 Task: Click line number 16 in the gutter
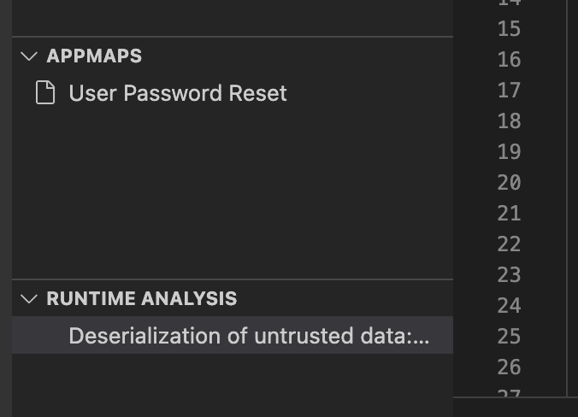coord(509,60)
